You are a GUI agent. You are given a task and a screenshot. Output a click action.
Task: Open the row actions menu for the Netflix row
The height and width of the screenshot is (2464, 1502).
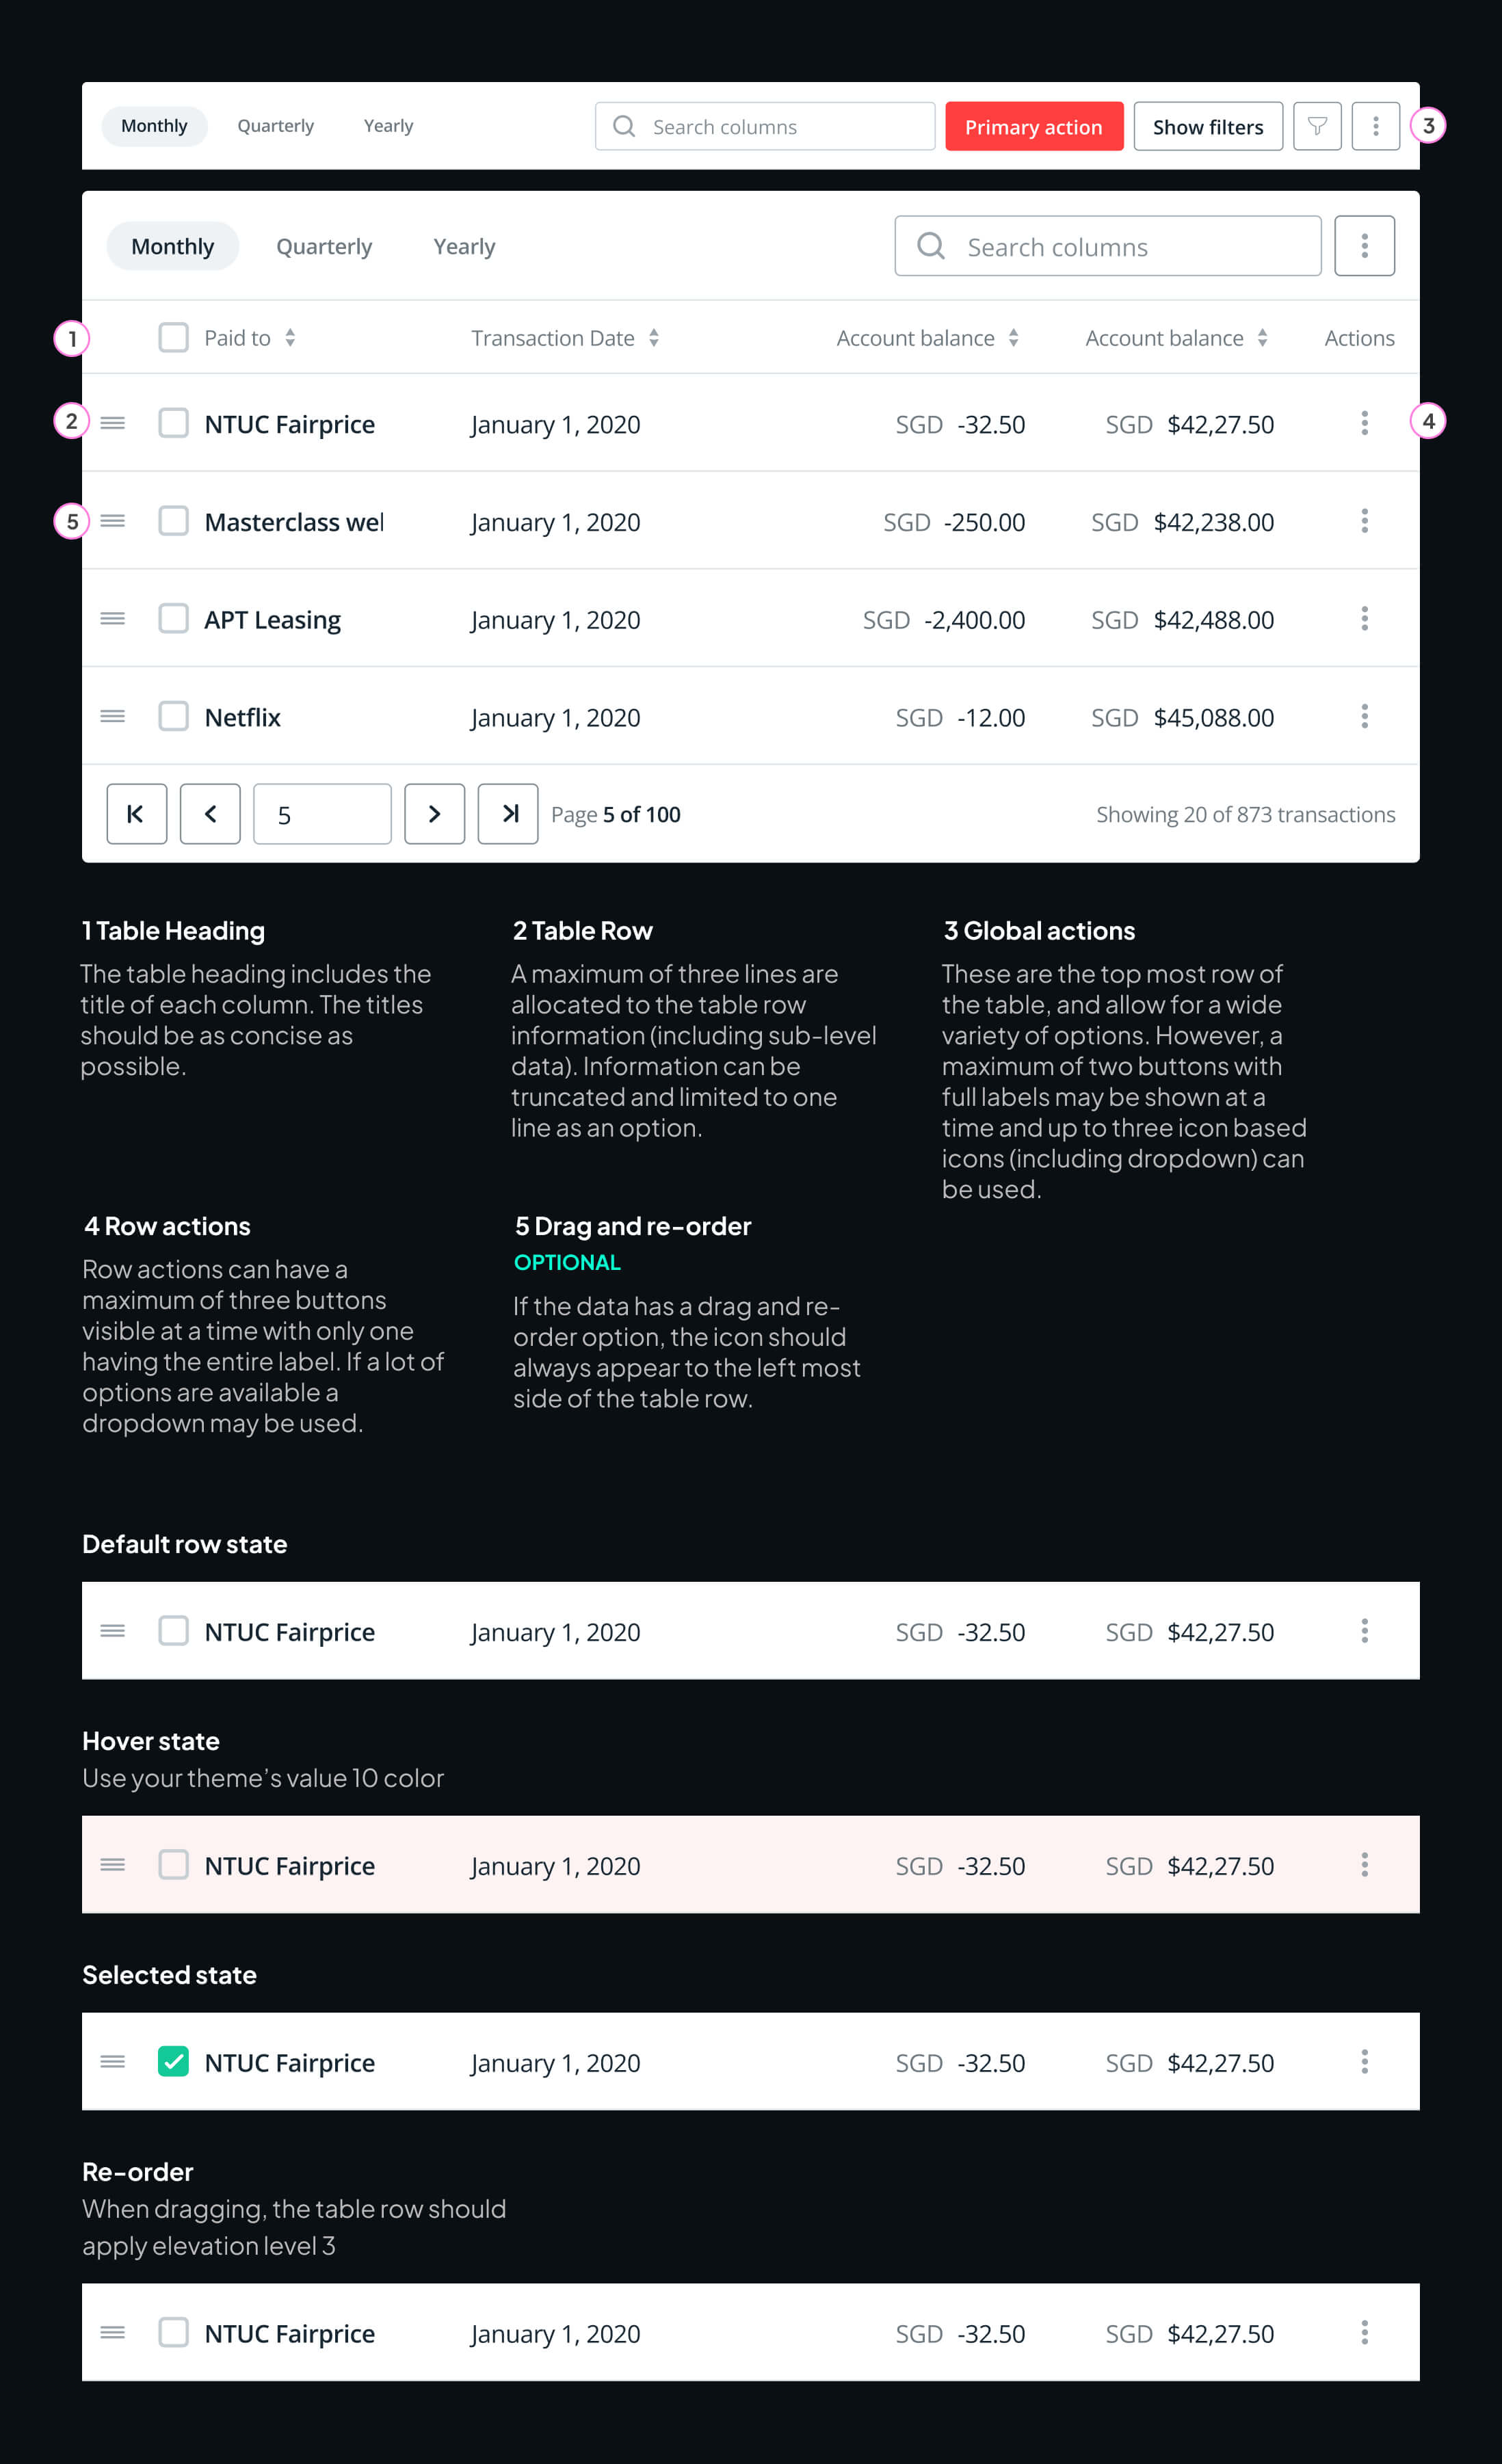coord(1364,716)
